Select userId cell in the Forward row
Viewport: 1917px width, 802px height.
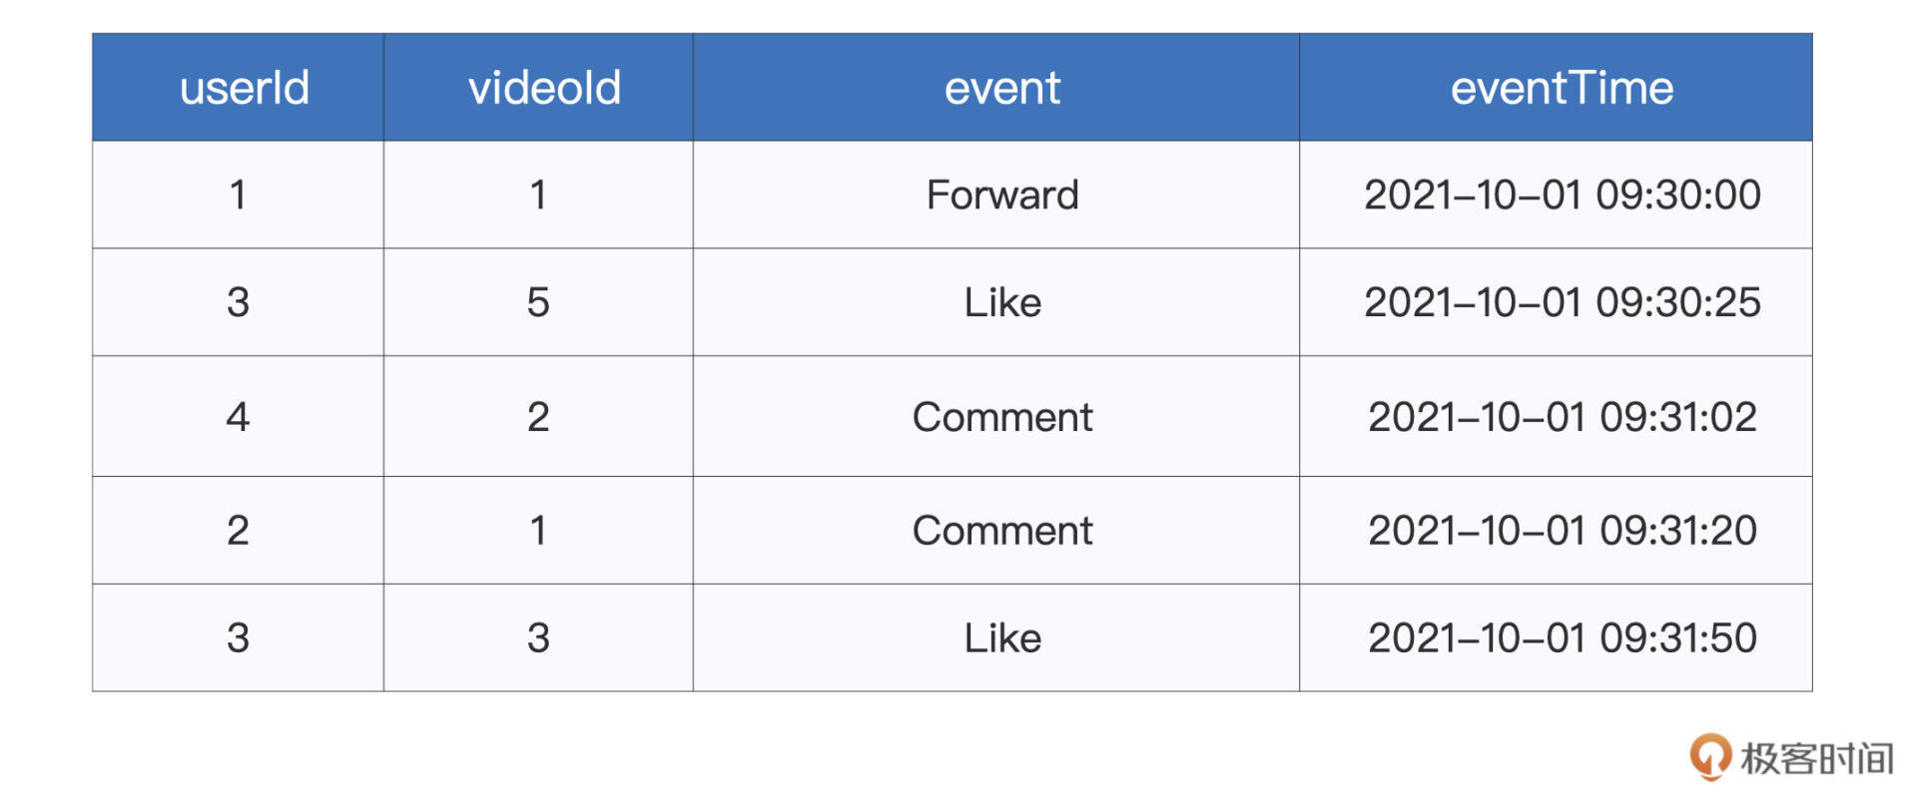click(238, 195)
